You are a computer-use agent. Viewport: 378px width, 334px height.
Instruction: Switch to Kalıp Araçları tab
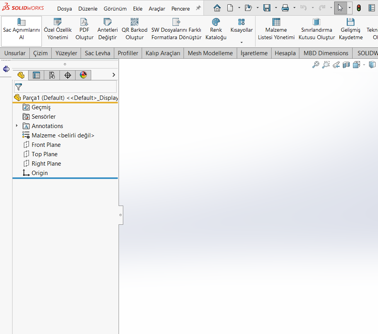pyautogui.click(x=163, y=53)
